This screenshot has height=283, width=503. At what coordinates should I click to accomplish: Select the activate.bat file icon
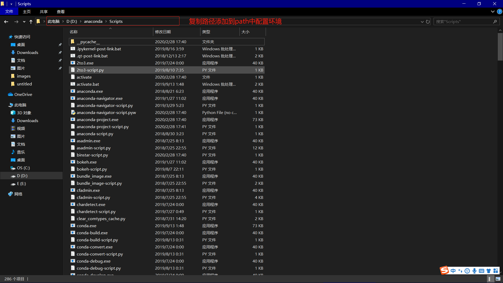73,84
